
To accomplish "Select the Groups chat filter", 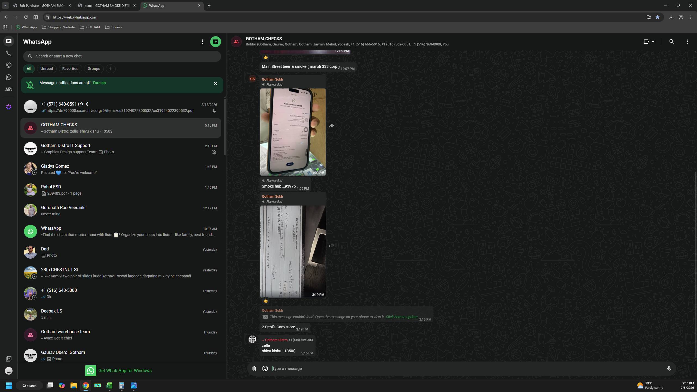I will click(94, 69).
